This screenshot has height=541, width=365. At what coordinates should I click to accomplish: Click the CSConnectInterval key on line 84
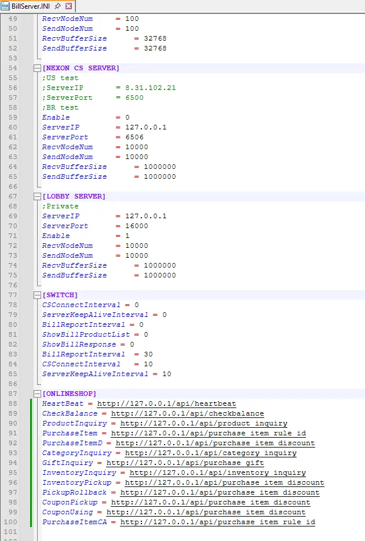[81, 365]
